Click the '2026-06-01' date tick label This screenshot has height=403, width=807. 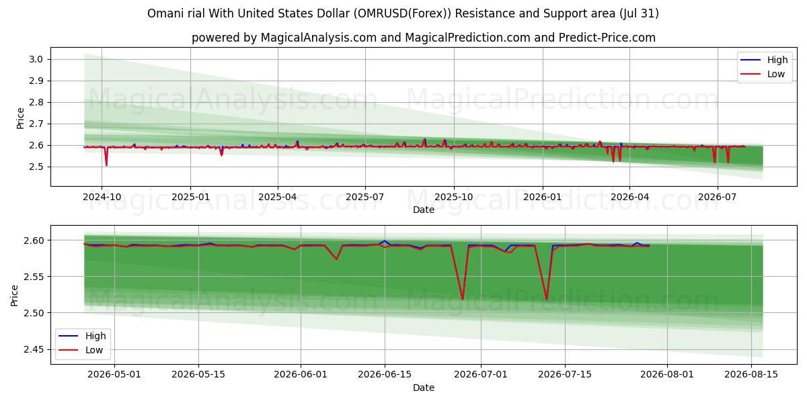302,375
